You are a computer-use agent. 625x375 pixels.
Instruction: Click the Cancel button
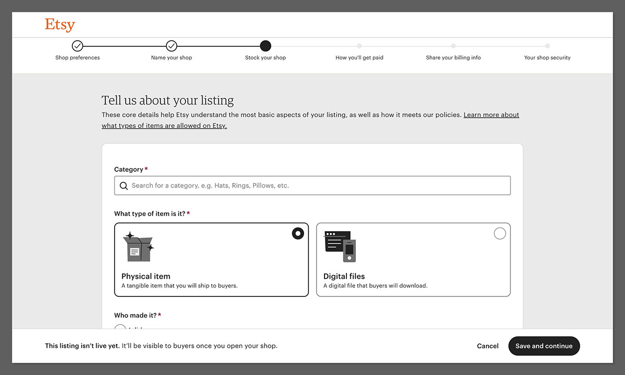pyautogui.click(x=488, y=346)
